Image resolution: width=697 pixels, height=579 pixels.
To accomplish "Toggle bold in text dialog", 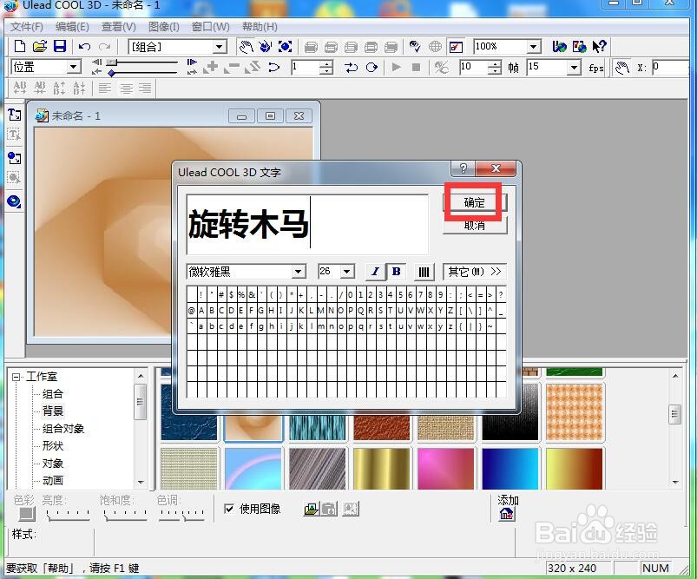I will coord(396,272).
